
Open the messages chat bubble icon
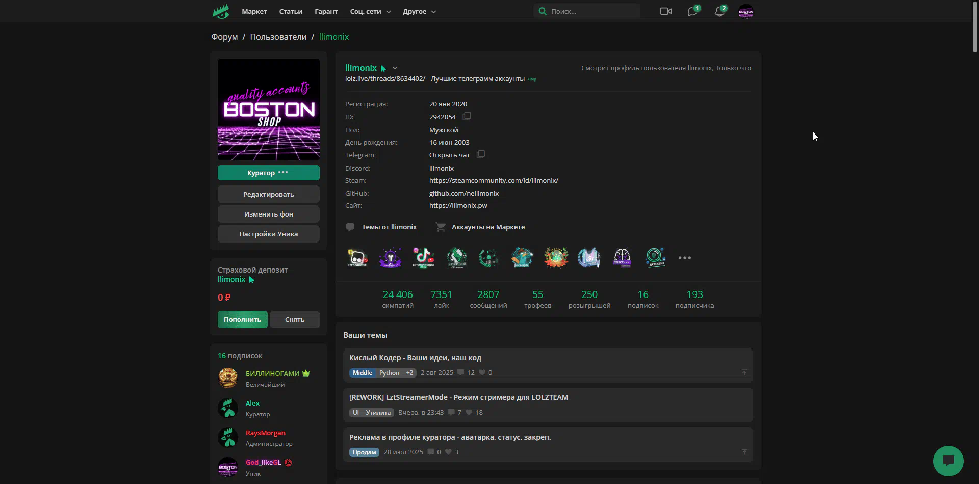pos(692,11)
